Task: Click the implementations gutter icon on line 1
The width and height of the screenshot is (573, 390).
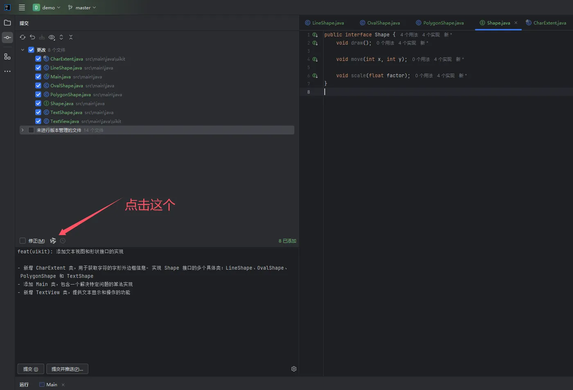Action: (x=315, y=35)
